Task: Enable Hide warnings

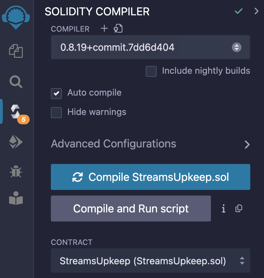Action: click(56, 112)
